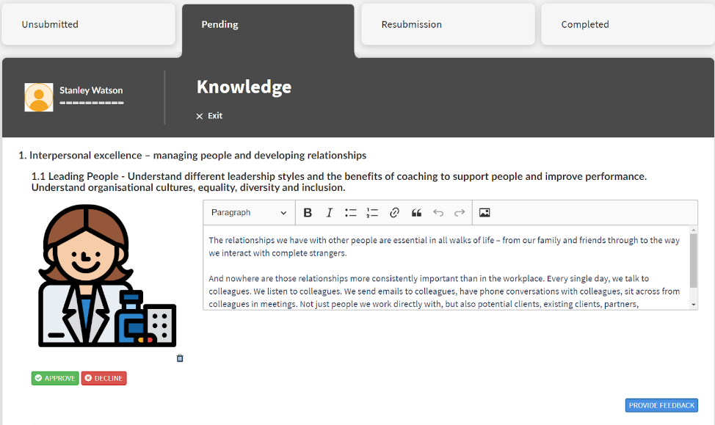Exit the Knowledge assessment view

208,115
